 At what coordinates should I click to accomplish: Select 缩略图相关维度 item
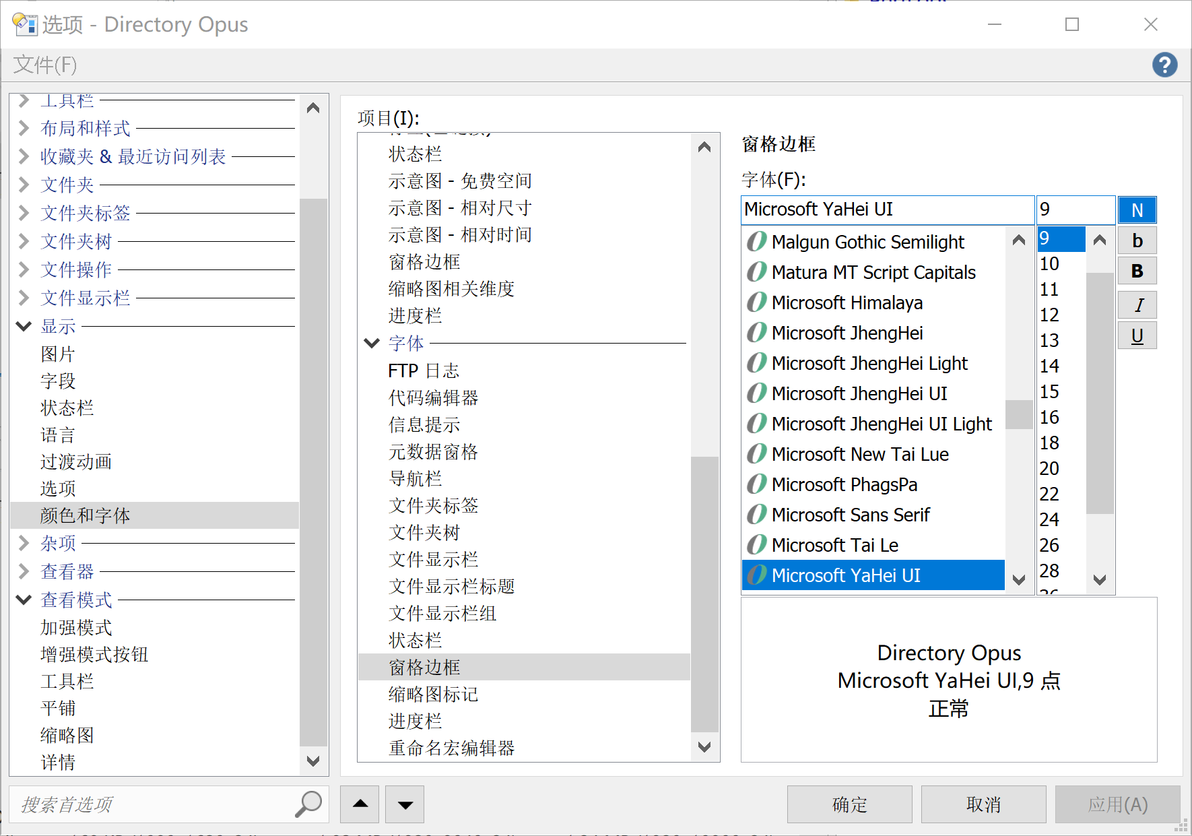coord(451,288)
